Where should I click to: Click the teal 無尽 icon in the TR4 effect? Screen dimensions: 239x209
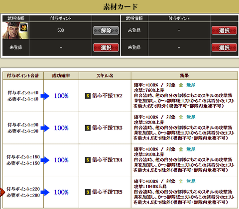(191, 149)
